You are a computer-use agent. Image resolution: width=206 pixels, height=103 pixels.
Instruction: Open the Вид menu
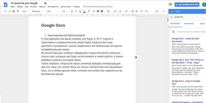(x=27, y=7)
